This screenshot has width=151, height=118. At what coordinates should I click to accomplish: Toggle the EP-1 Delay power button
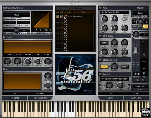coord(100,36)
